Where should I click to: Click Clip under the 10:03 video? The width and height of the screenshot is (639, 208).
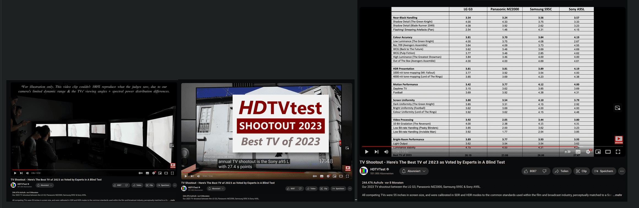click(323, 189)
